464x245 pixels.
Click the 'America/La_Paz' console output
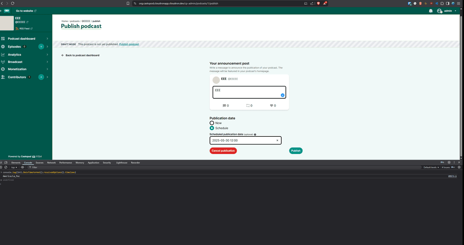click(11, 176)
